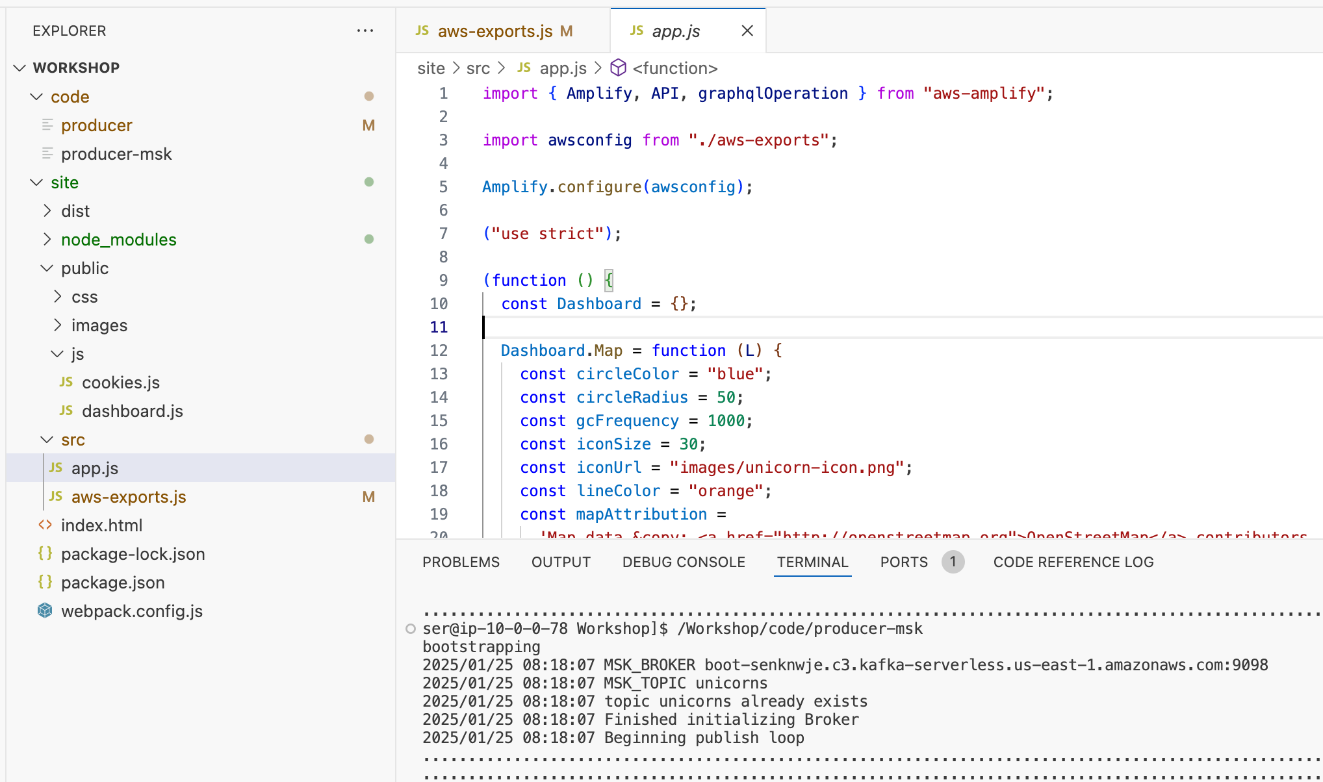Image resolution: width=1323 pixels, height=782 pixels.
Task: Collapse the src folder
Action: (47, 439)
